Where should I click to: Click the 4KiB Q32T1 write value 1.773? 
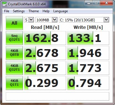pyautogui.click(x=88, y=68)
